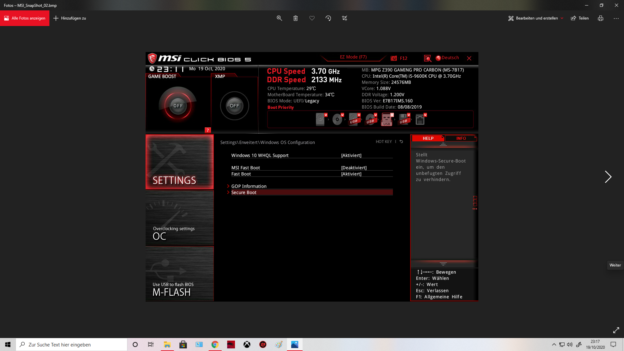Delete photo with trash icon

tap(295, 18)
